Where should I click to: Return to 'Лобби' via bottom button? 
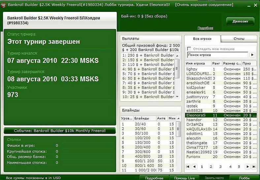pos(244,178)
